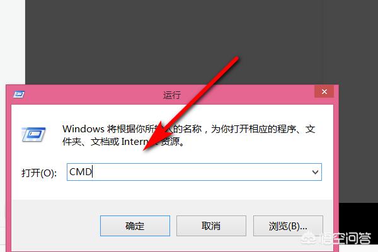Click the large Run program icon beside description
Viewport: 378px width, 252px height.
pyautogui.click(x=33, y=134)
